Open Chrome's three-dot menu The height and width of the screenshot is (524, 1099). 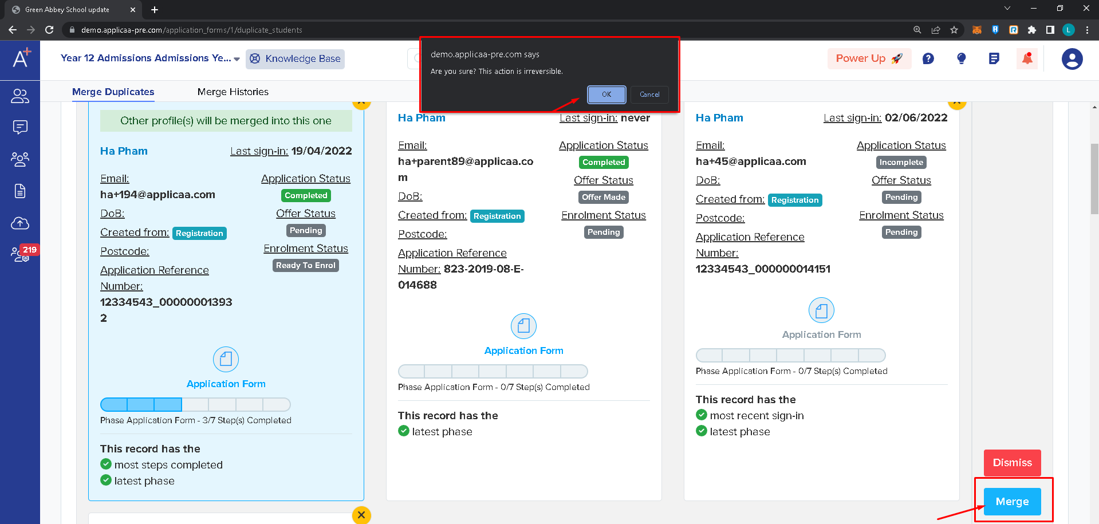pyautogui.click(x=1088, y=30)
